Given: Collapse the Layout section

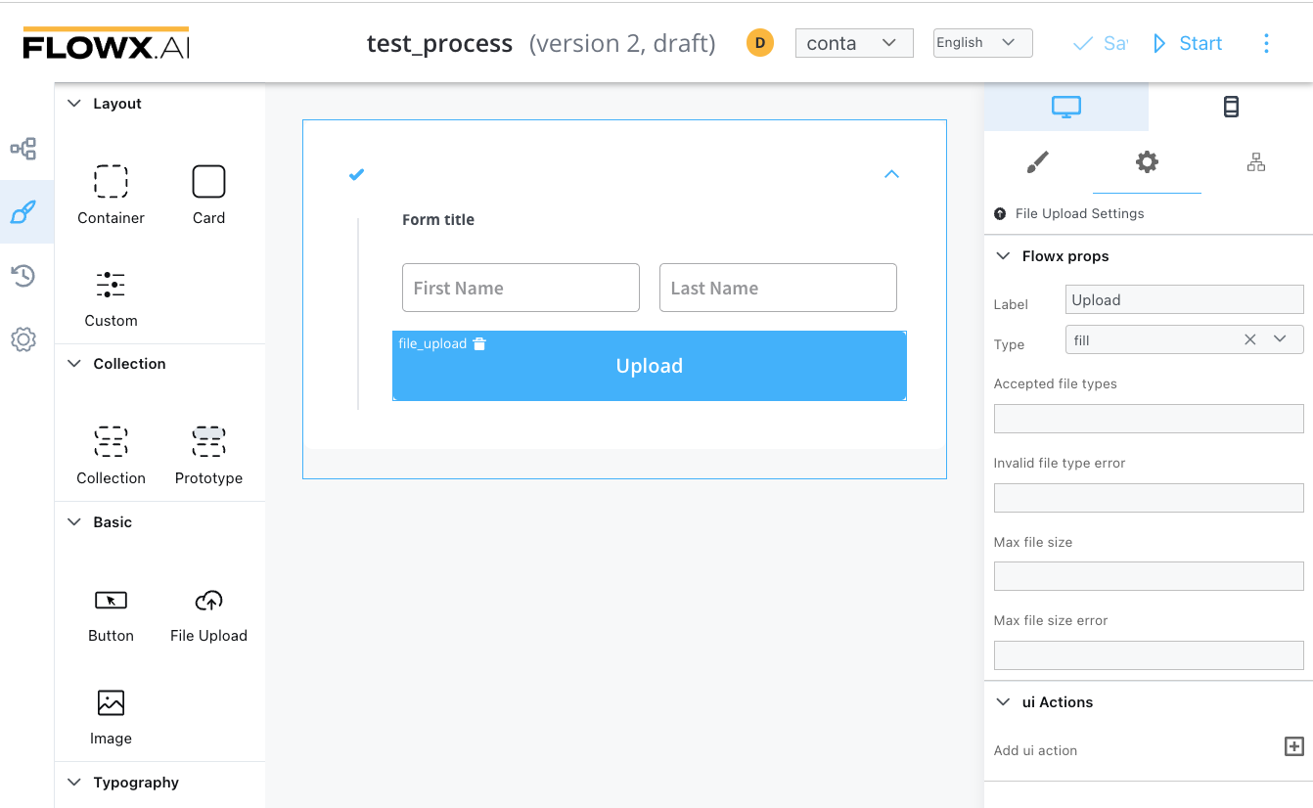Looking at the screenshot, I should pos(74,104).
